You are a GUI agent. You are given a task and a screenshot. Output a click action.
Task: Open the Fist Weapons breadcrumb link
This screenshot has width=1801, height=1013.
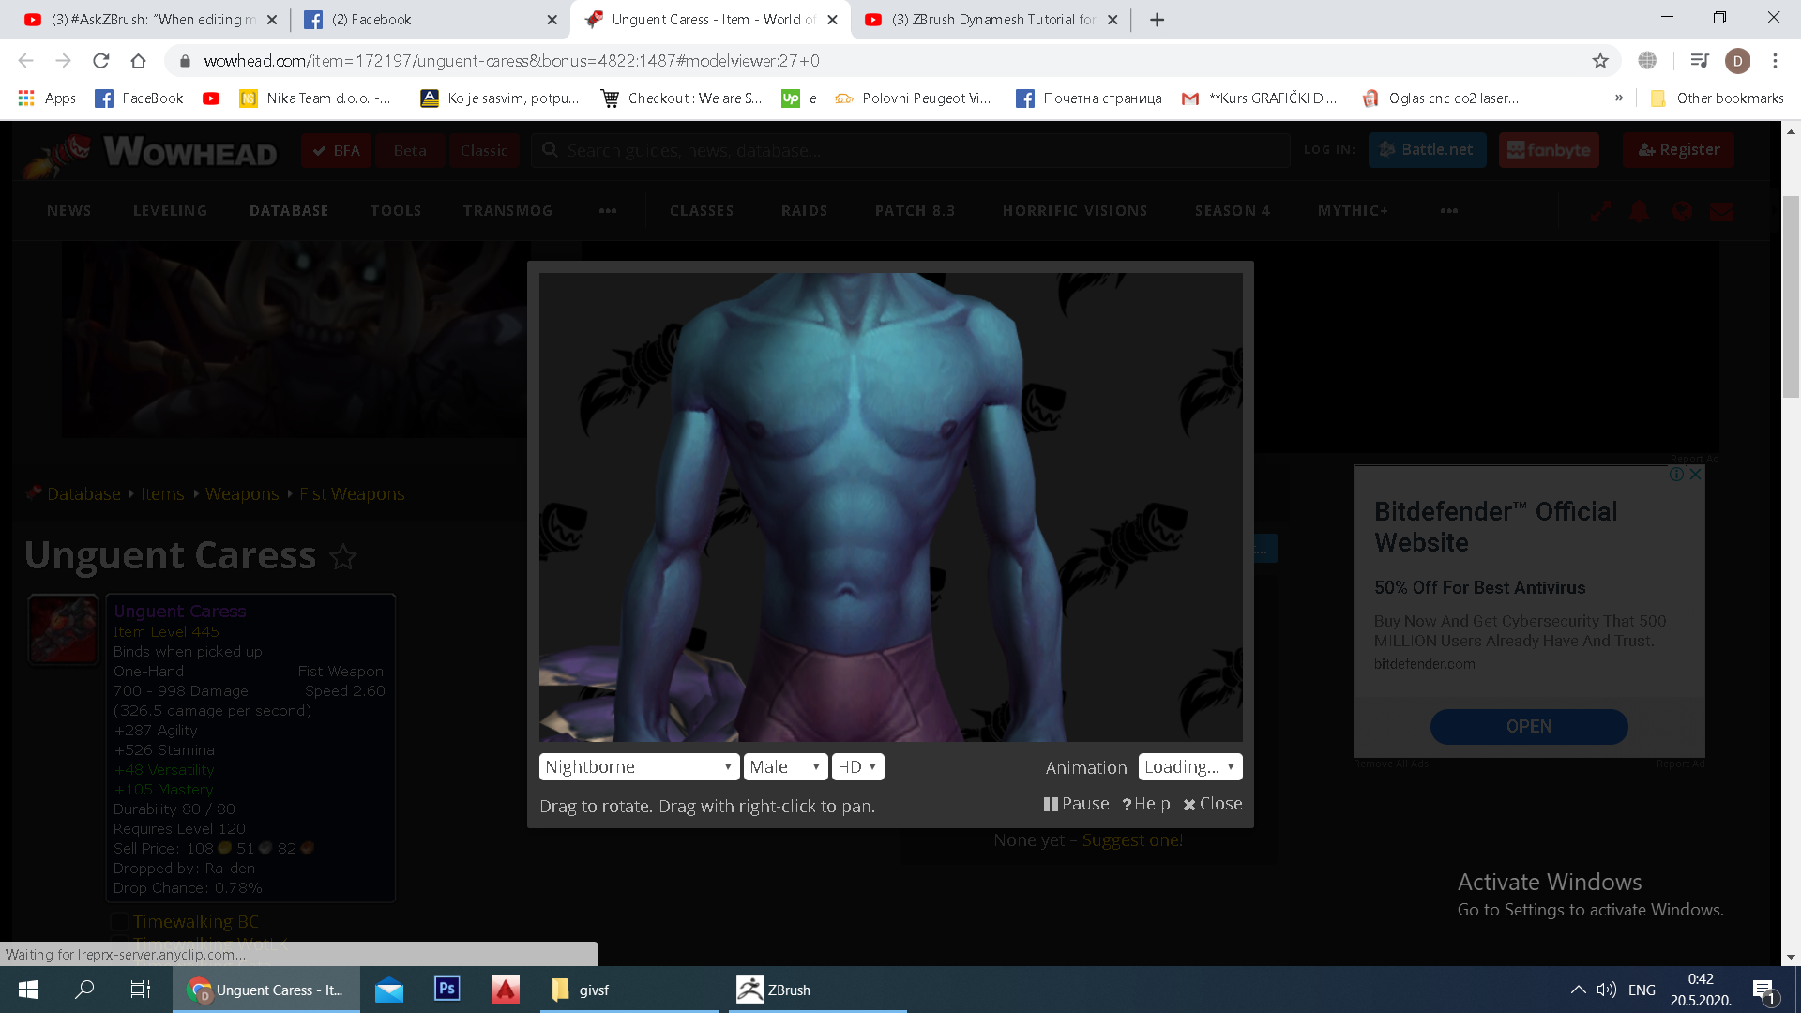(352, 494)
